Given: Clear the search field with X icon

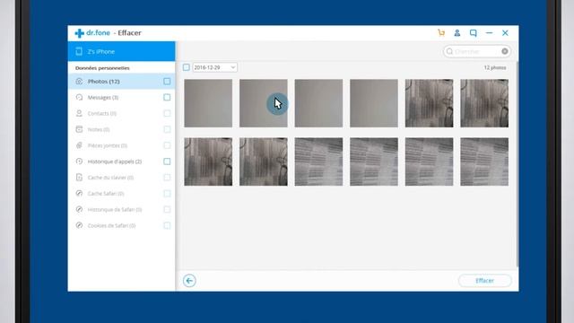Looking at the screenshot, I should coord(505,51).
